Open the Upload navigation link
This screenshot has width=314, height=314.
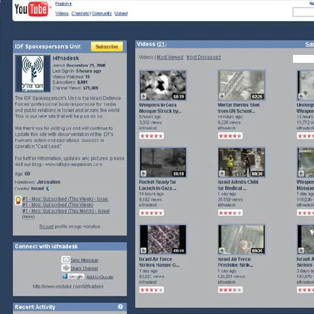coord(121,14)
